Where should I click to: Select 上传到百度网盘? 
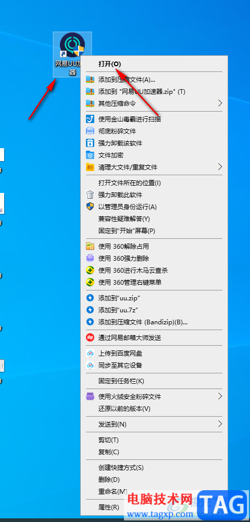(x=154, y=353)
